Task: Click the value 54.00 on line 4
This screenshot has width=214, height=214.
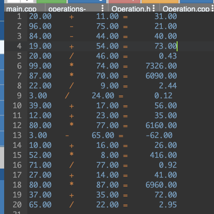Action: (x=107, y=46)
